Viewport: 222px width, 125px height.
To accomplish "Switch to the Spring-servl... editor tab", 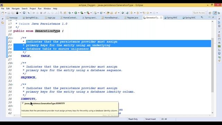I will (89, 18).
